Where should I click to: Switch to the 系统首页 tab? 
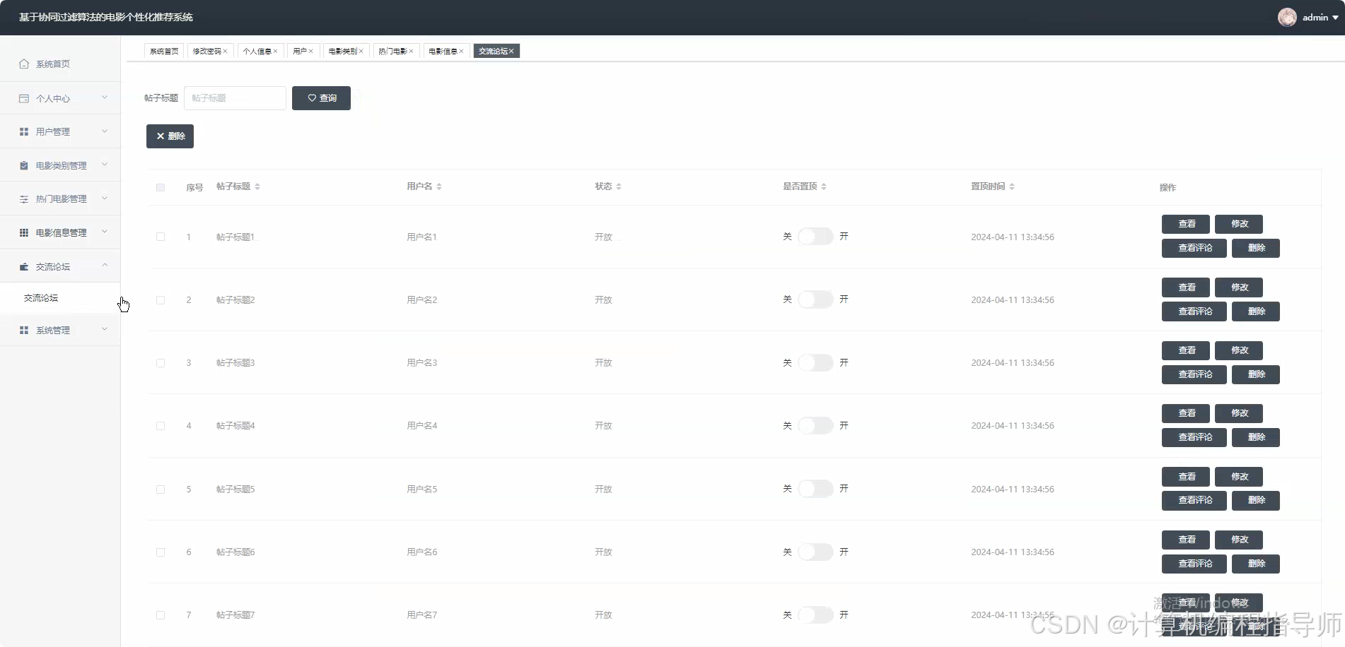(x=164, y=51)
